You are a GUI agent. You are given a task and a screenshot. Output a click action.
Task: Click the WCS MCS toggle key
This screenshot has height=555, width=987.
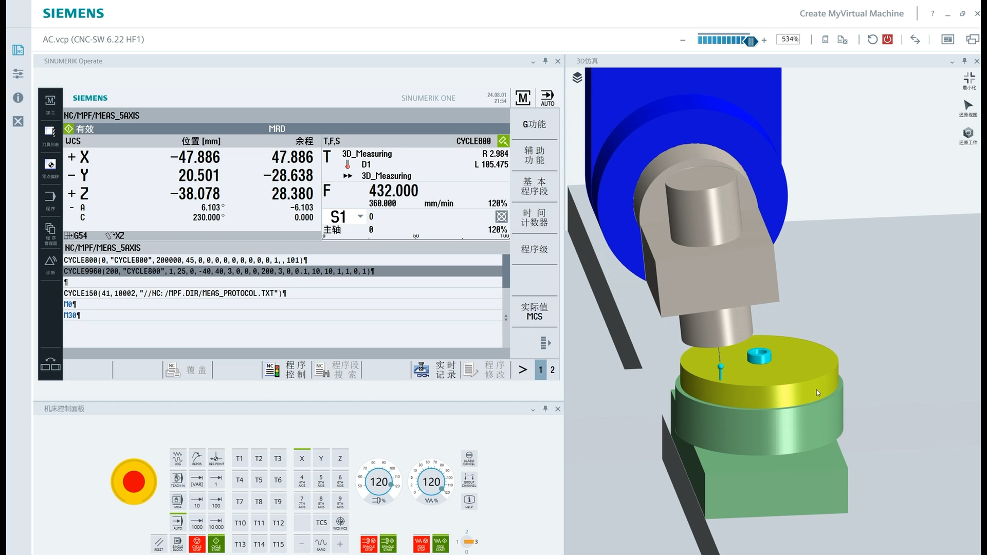click(340, 523)
